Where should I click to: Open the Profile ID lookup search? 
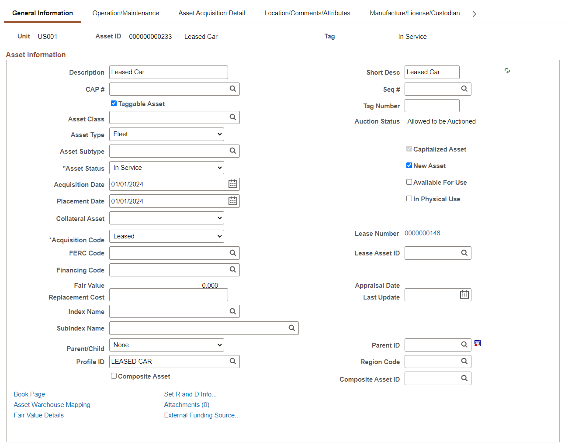(x=233, y=361)
